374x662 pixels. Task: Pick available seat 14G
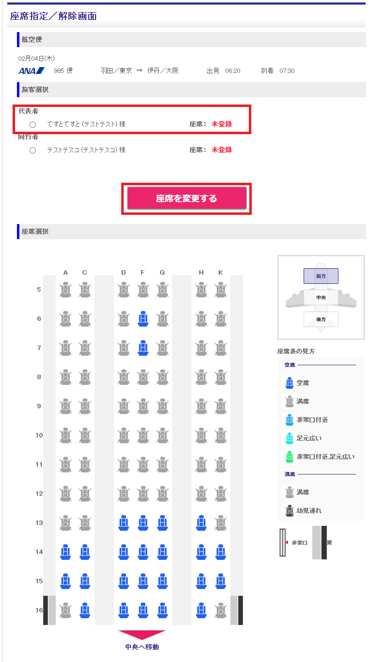(162, 552)
